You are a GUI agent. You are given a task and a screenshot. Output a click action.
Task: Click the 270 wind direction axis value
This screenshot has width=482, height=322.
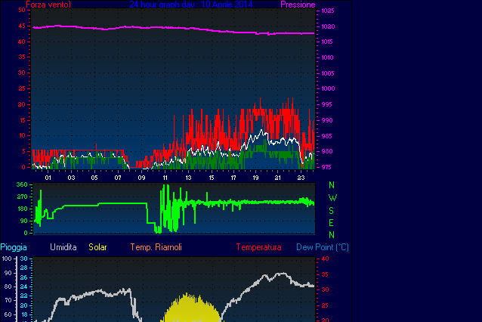point(22,197)
